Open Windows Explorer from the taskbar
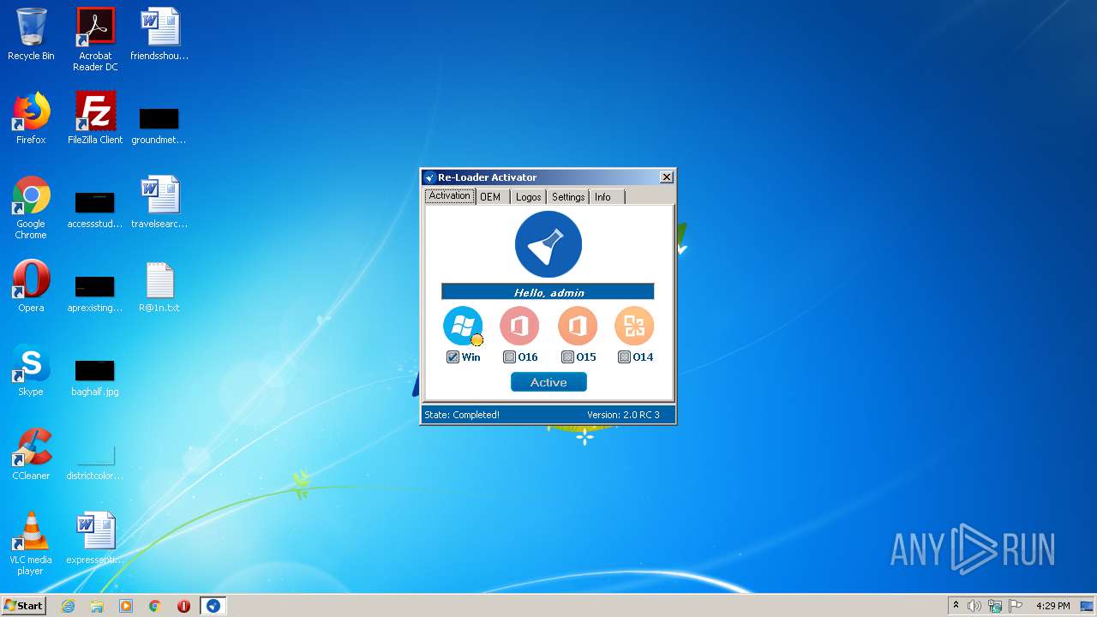The width and height of the screenshot is (1097, 617). pos(97,606)
